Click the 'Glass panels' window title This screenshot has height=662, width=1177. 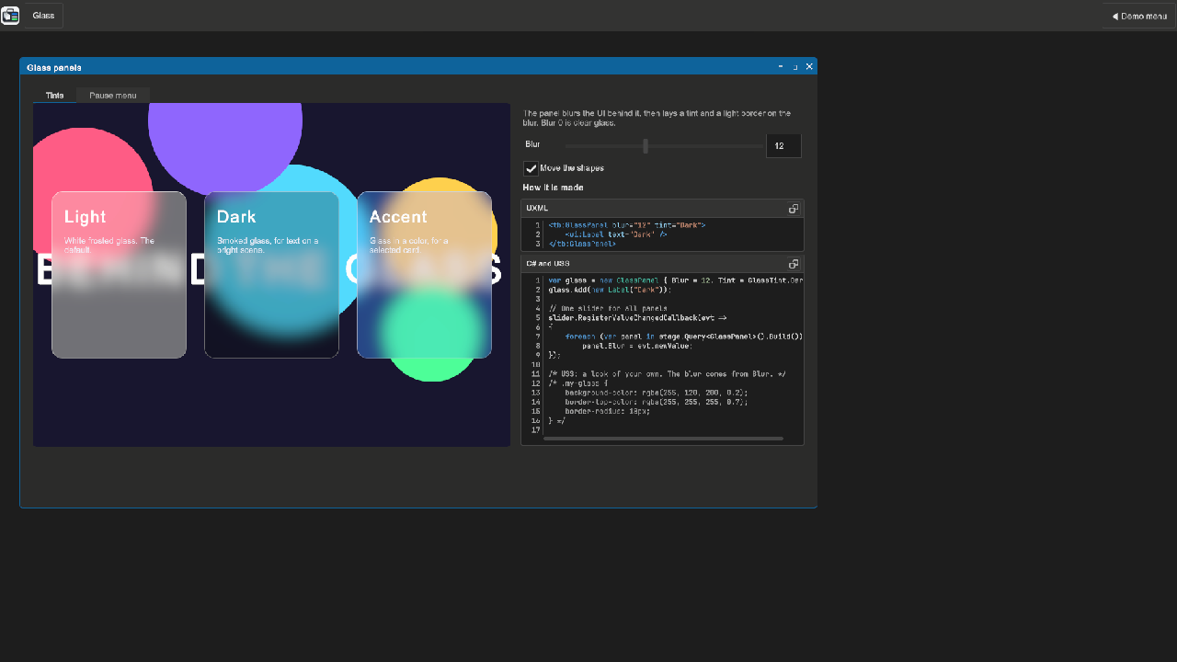click(54, 67)
